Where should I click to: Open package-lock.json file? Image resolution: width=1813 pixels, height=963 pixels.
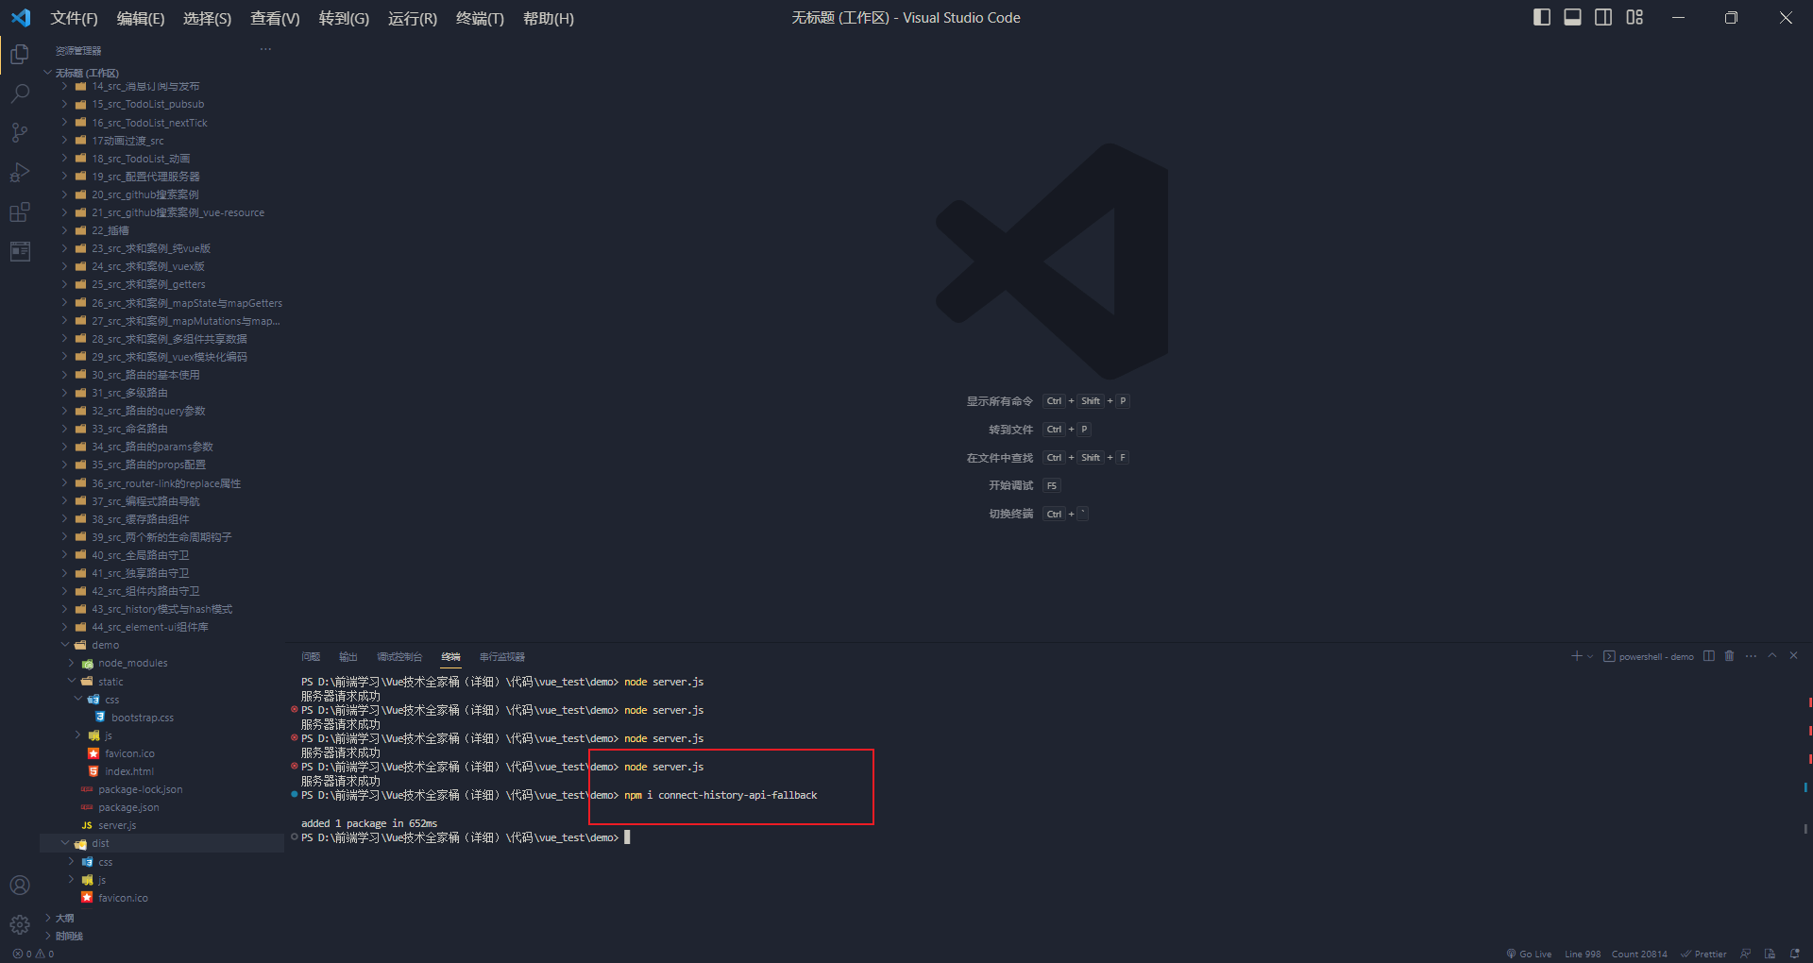click(161, 789)
